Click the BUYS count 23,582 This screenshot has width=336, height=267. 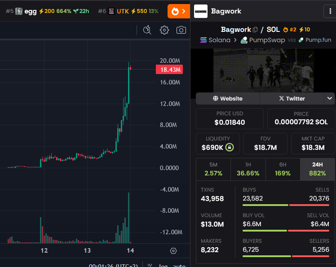(x=252, y=198)
